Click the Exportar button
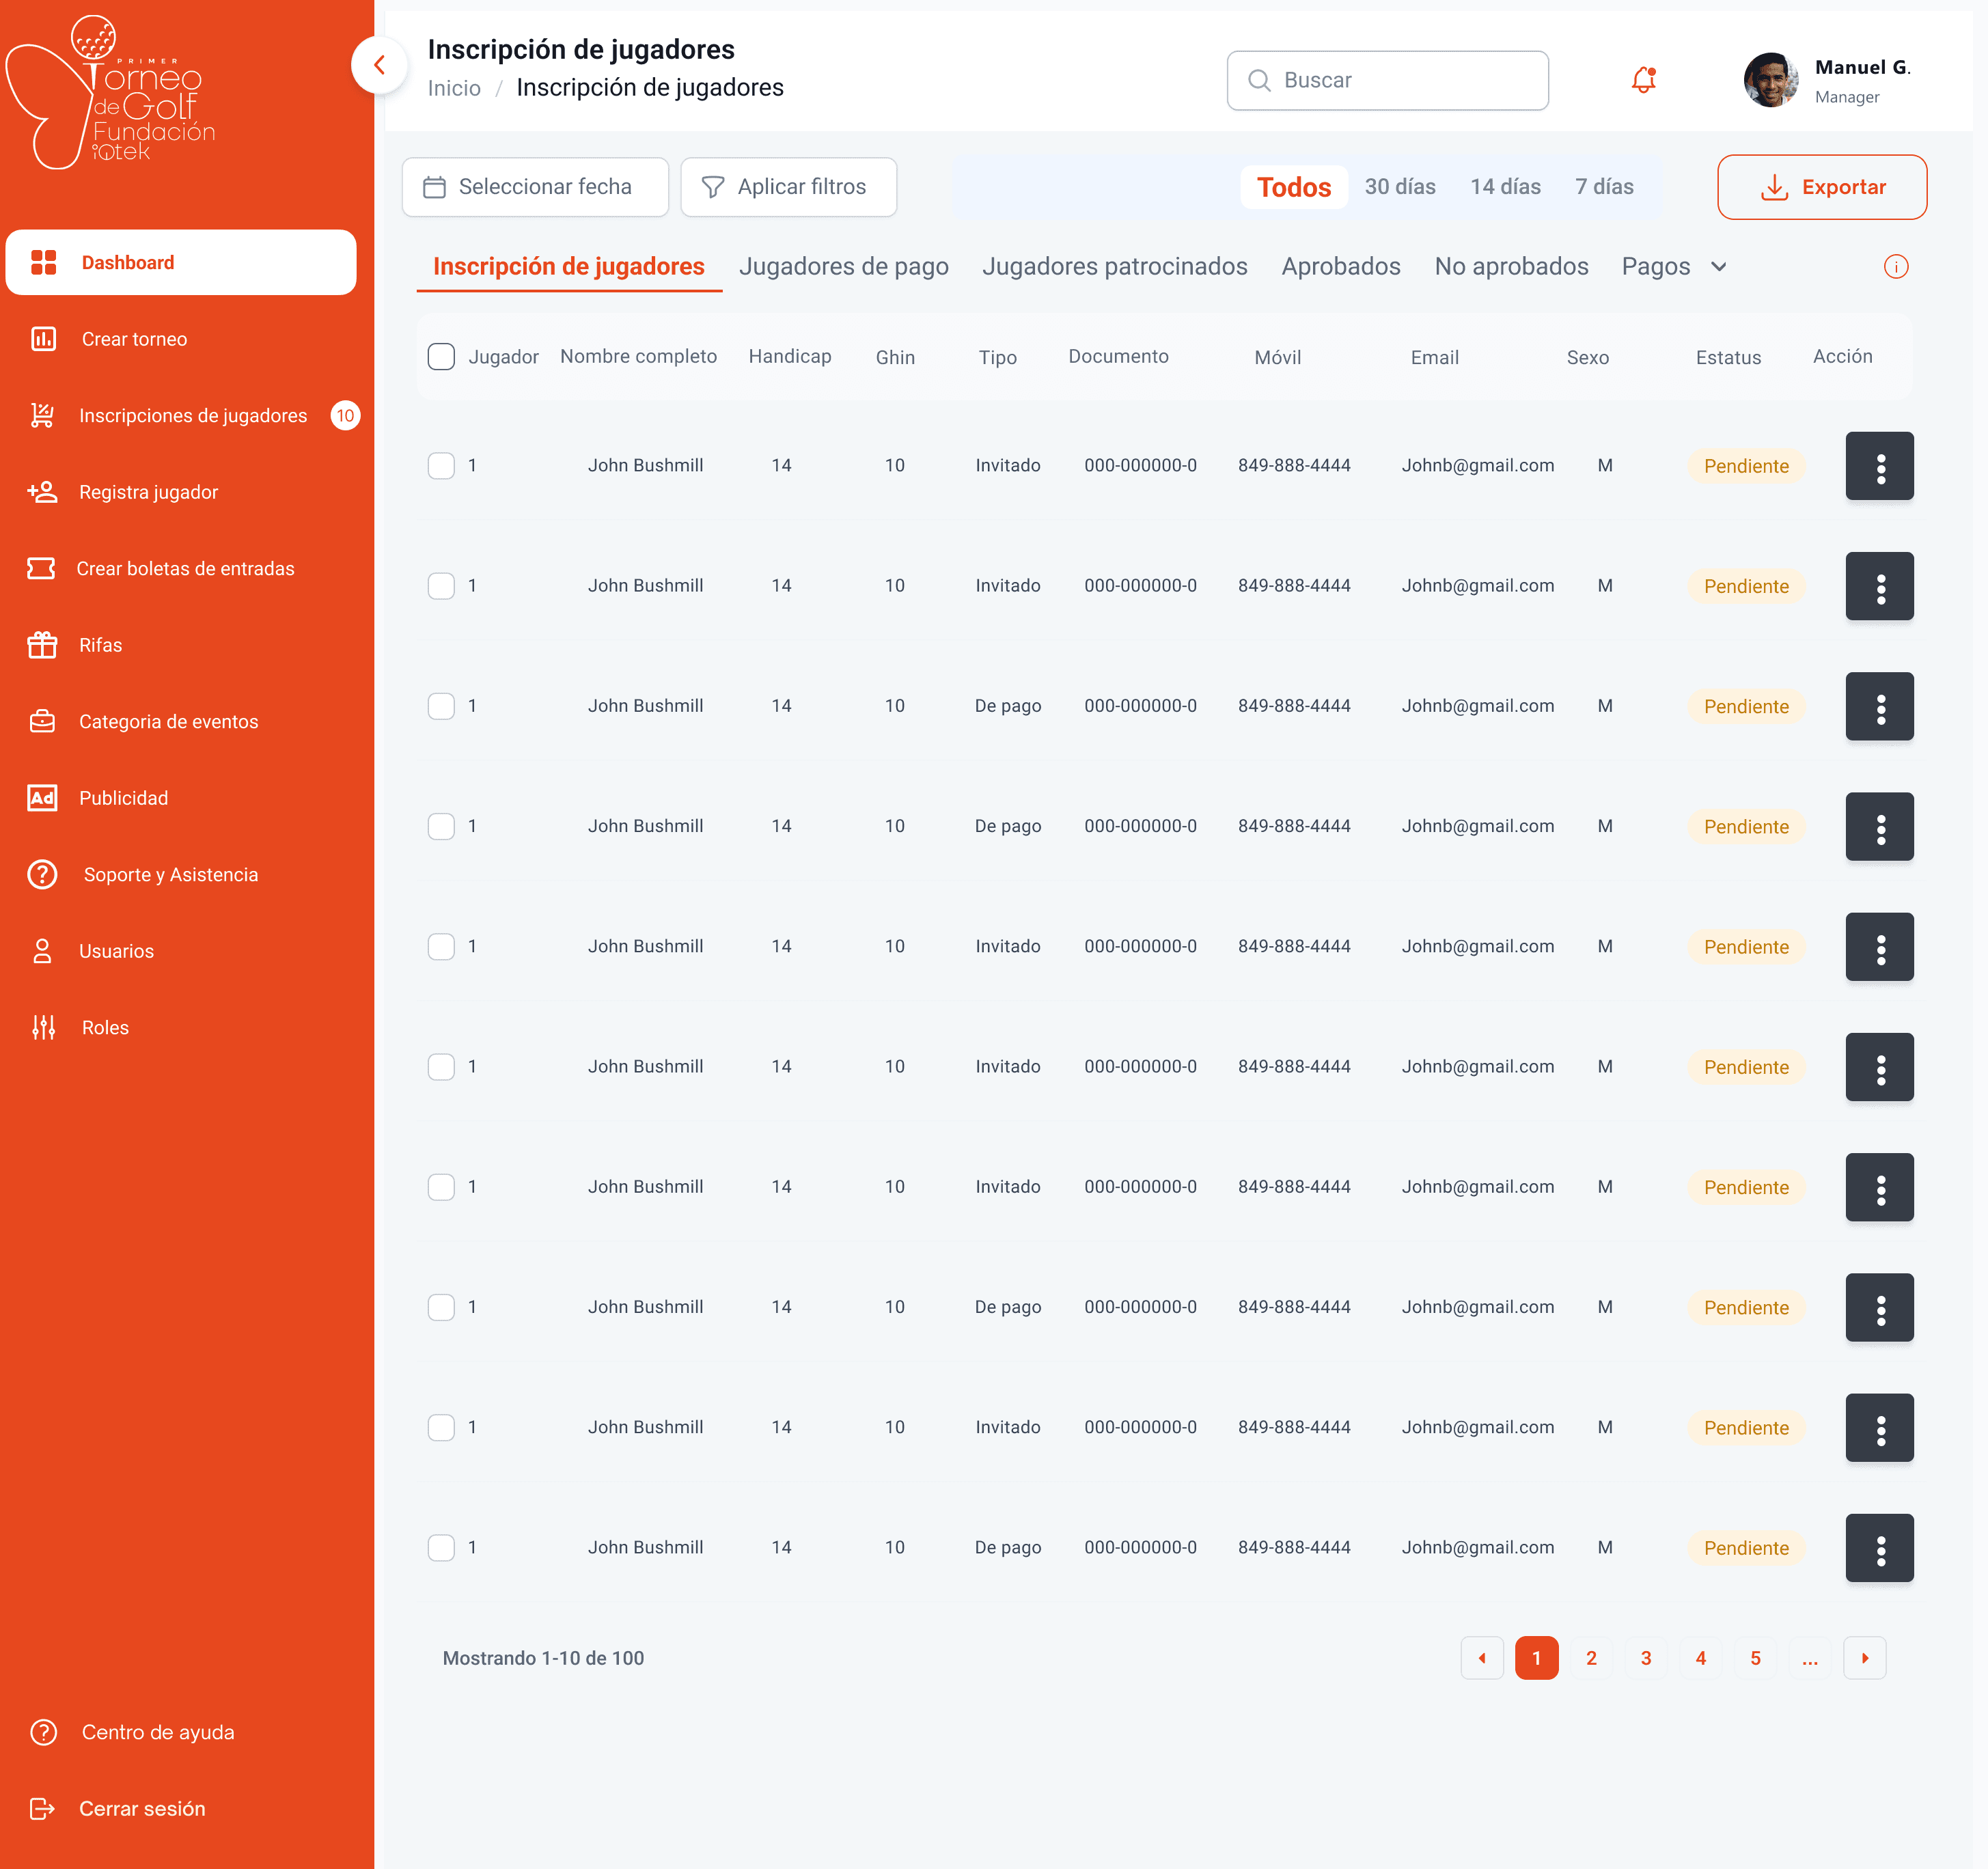 (x=1821, y=187)
